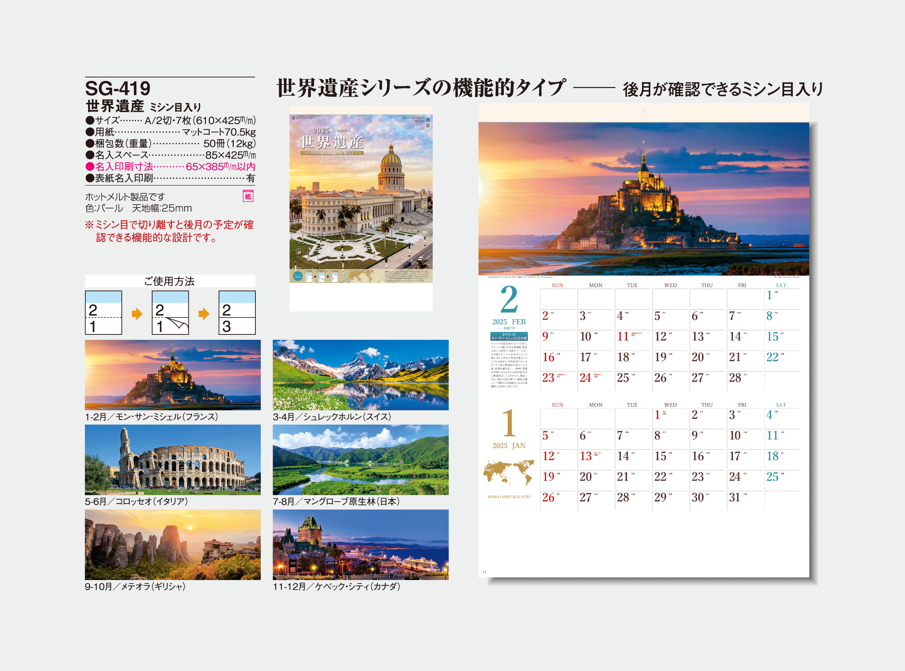Click the large teal February number 2

point(509,299)
